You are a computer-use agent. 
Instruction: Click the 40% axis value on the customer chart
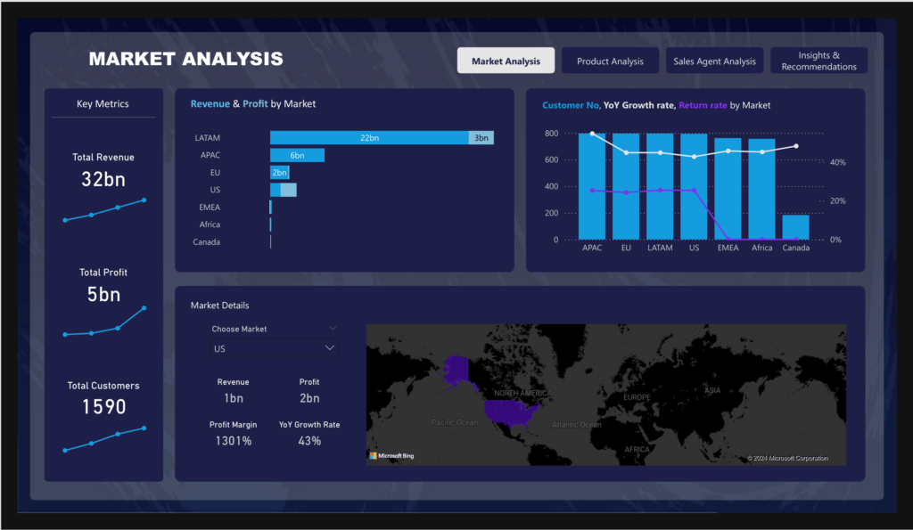click(x=837, y=162)
